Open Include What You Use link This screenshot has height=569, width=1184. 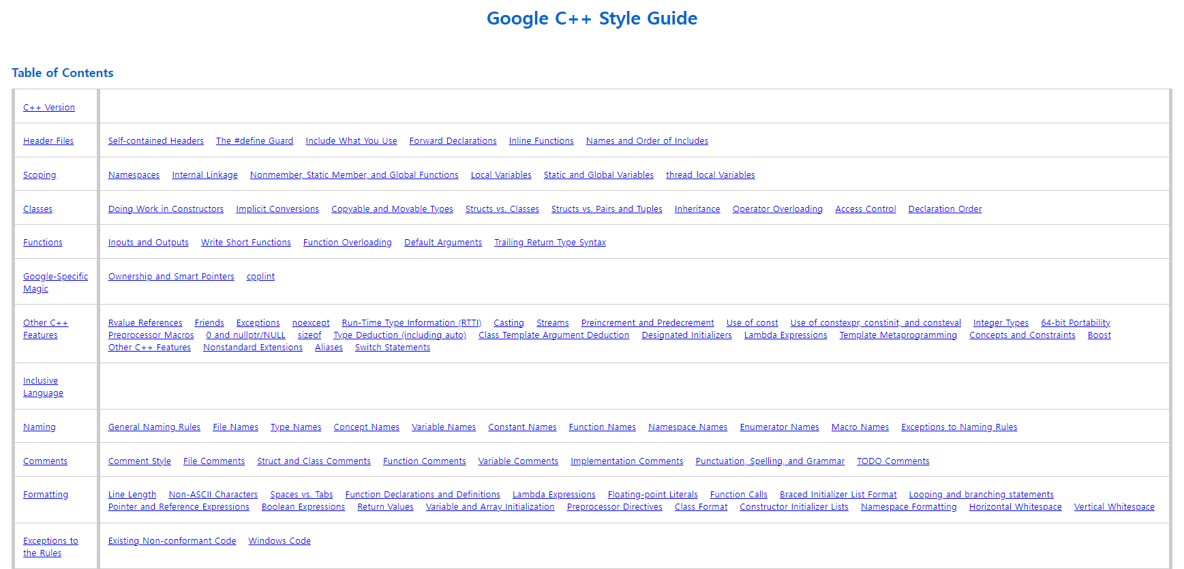[x=352, y=141]
